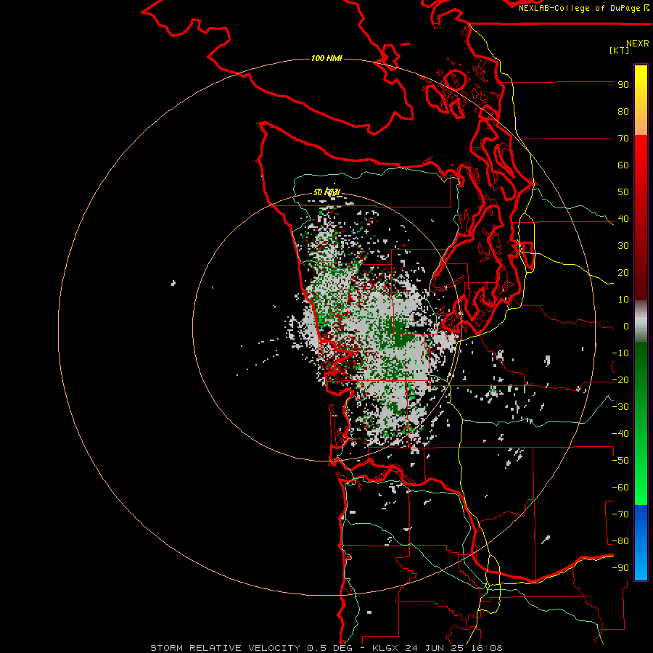Click the -30 value on velocity scale
The height and width of the screenshot is (653, 653).
620,407
